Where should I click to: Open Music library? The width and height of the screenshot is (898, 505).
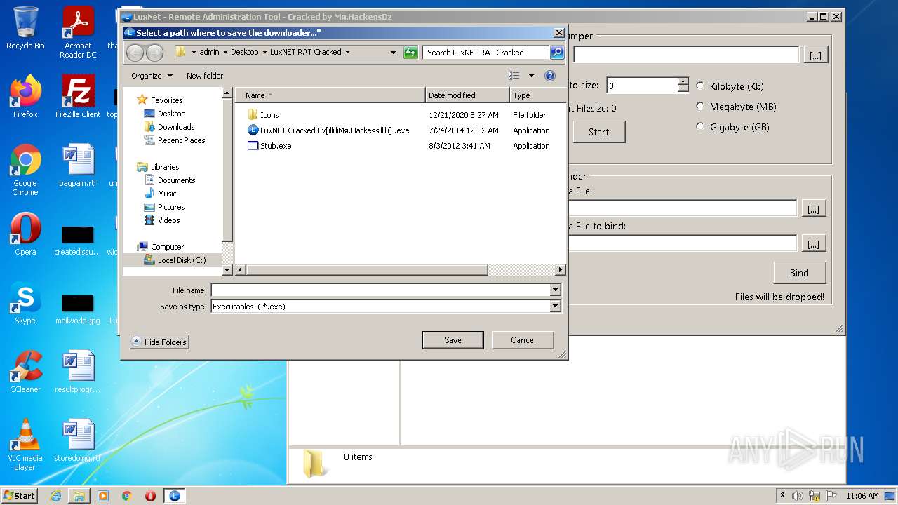167,194
